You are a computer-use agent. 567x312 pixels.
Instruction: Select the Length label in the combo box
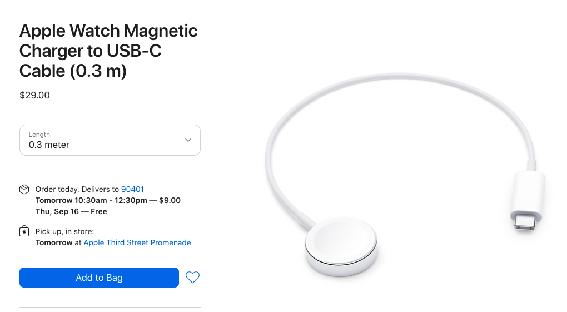(39, 134)
